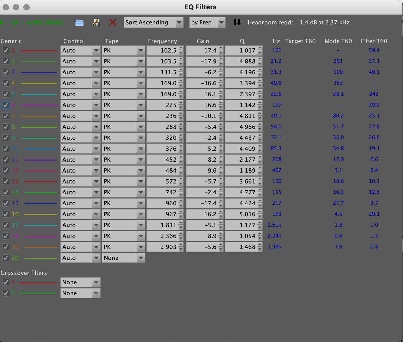This screenshot has height=342, width=403.
Task: Delete all filters with the red X icon
Action: 112,22
